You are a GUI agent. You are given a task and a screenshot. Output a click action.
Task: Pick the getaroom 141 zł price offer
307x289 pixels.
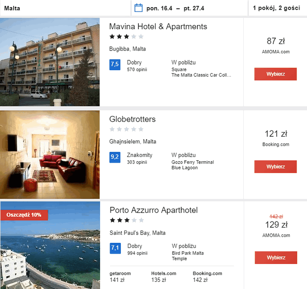pos(120,277)
